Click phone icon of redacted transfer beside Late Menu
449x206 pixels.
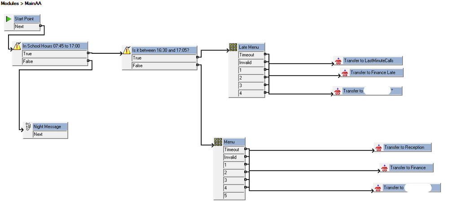[337, 91]
